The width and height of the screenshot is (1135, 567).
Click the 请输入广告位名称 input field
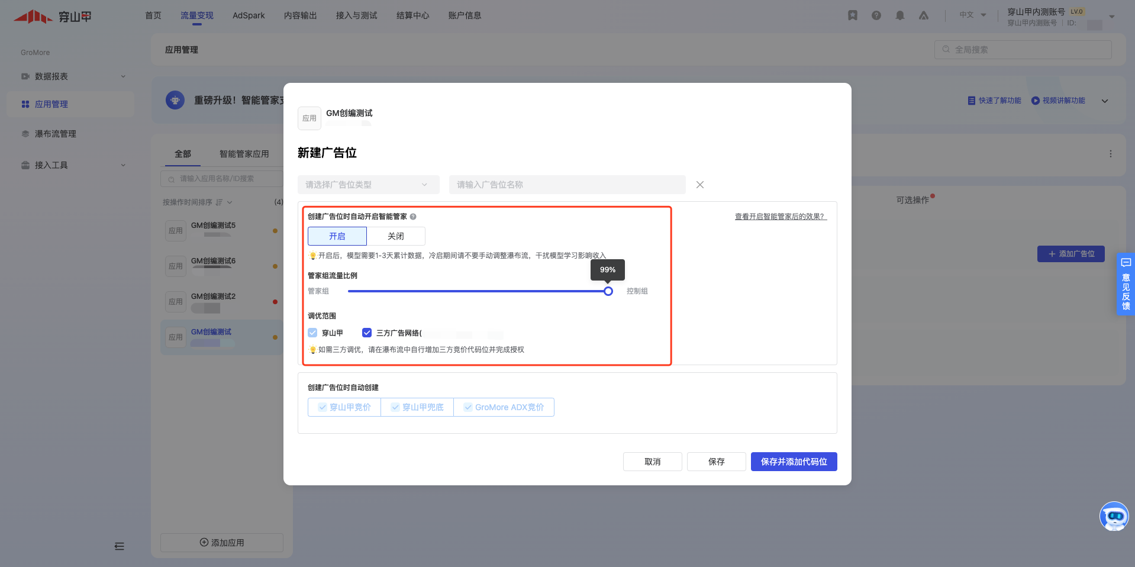click(567, 185)
